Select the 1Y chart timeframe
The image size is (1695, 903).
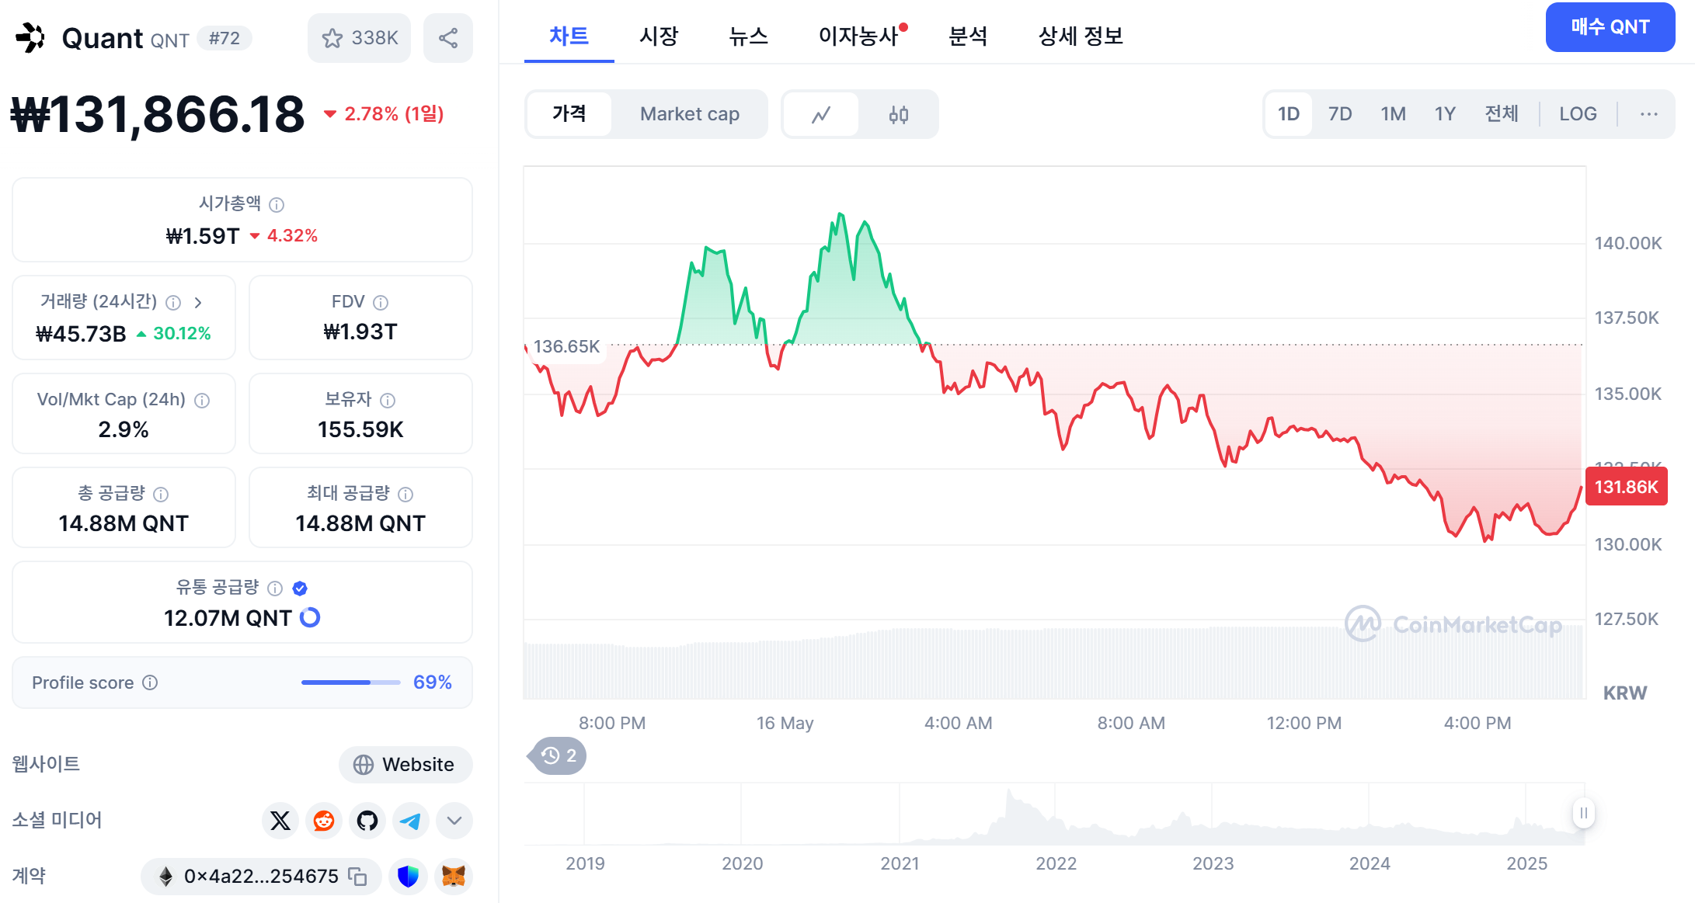pyautogui.click(x=1445, y=113)
